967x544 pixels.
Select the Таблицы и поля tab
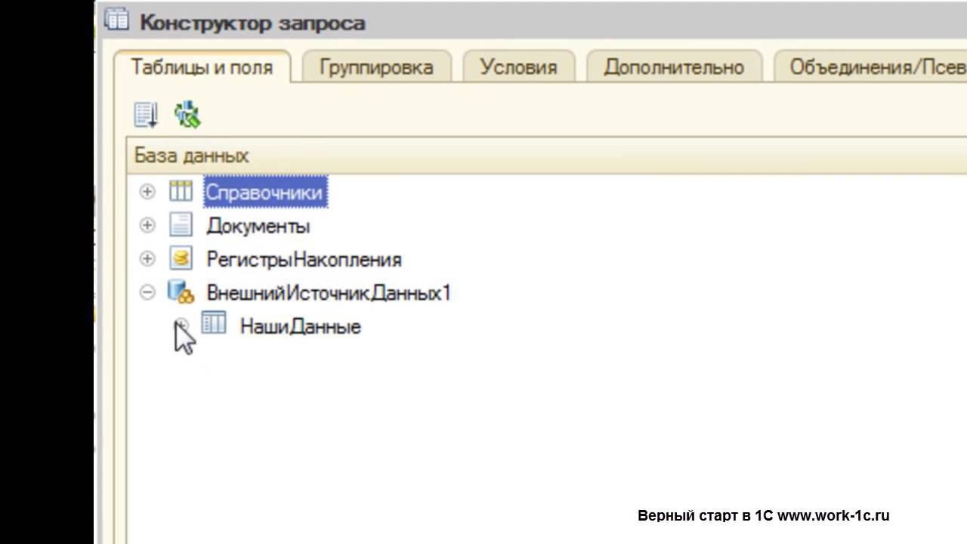pos(202,66)
